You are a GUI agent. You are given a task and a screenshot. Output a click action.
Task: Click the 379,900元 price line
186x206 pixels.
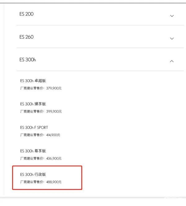click(x=41, y=88)
